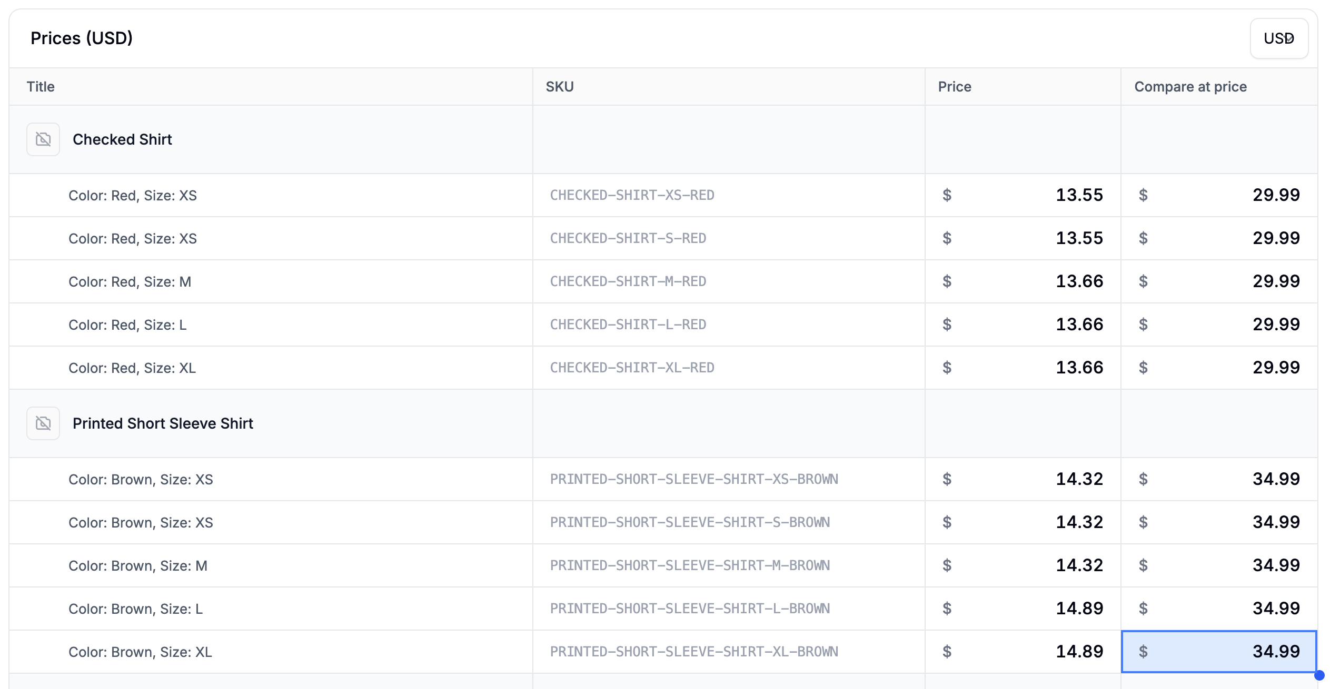Click the highlighted 34.99 compare-at-price cell

point(1220,652)
